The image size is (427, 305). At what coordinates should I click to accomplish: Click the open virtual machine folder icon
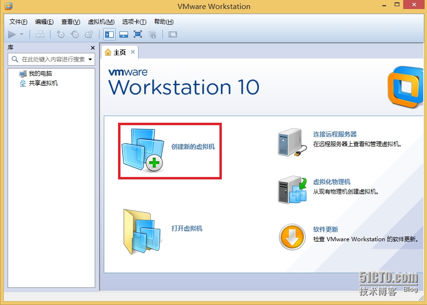(142, 232)
